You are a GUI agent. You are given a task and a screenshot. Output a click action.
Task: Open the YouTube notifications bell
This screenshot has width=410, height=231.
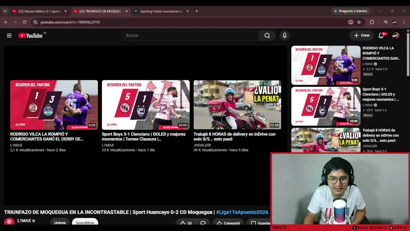pos(381,36)
